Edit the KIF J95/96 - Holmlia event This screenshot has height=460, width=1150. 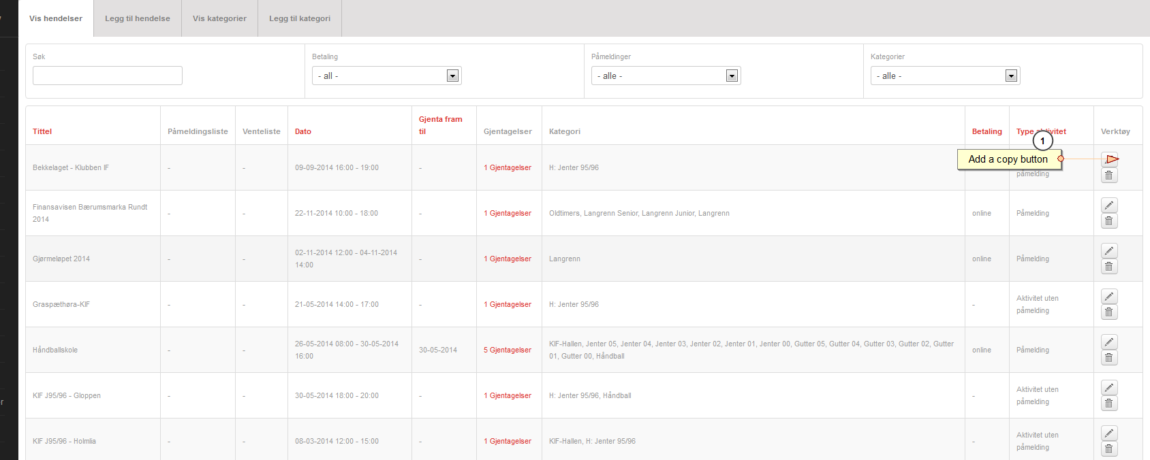click(1109, 433)
